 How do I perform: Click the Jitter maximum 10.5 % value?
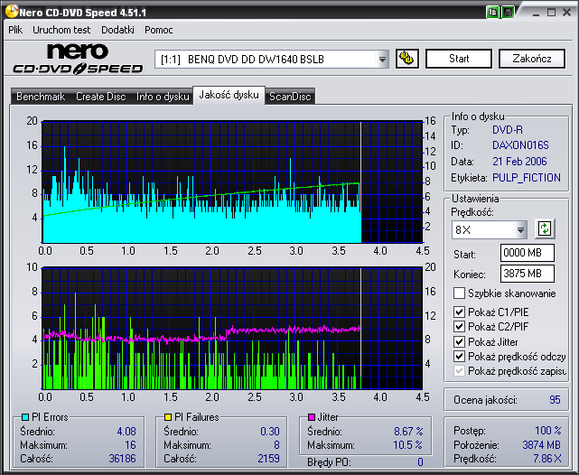tap(407, 445)
